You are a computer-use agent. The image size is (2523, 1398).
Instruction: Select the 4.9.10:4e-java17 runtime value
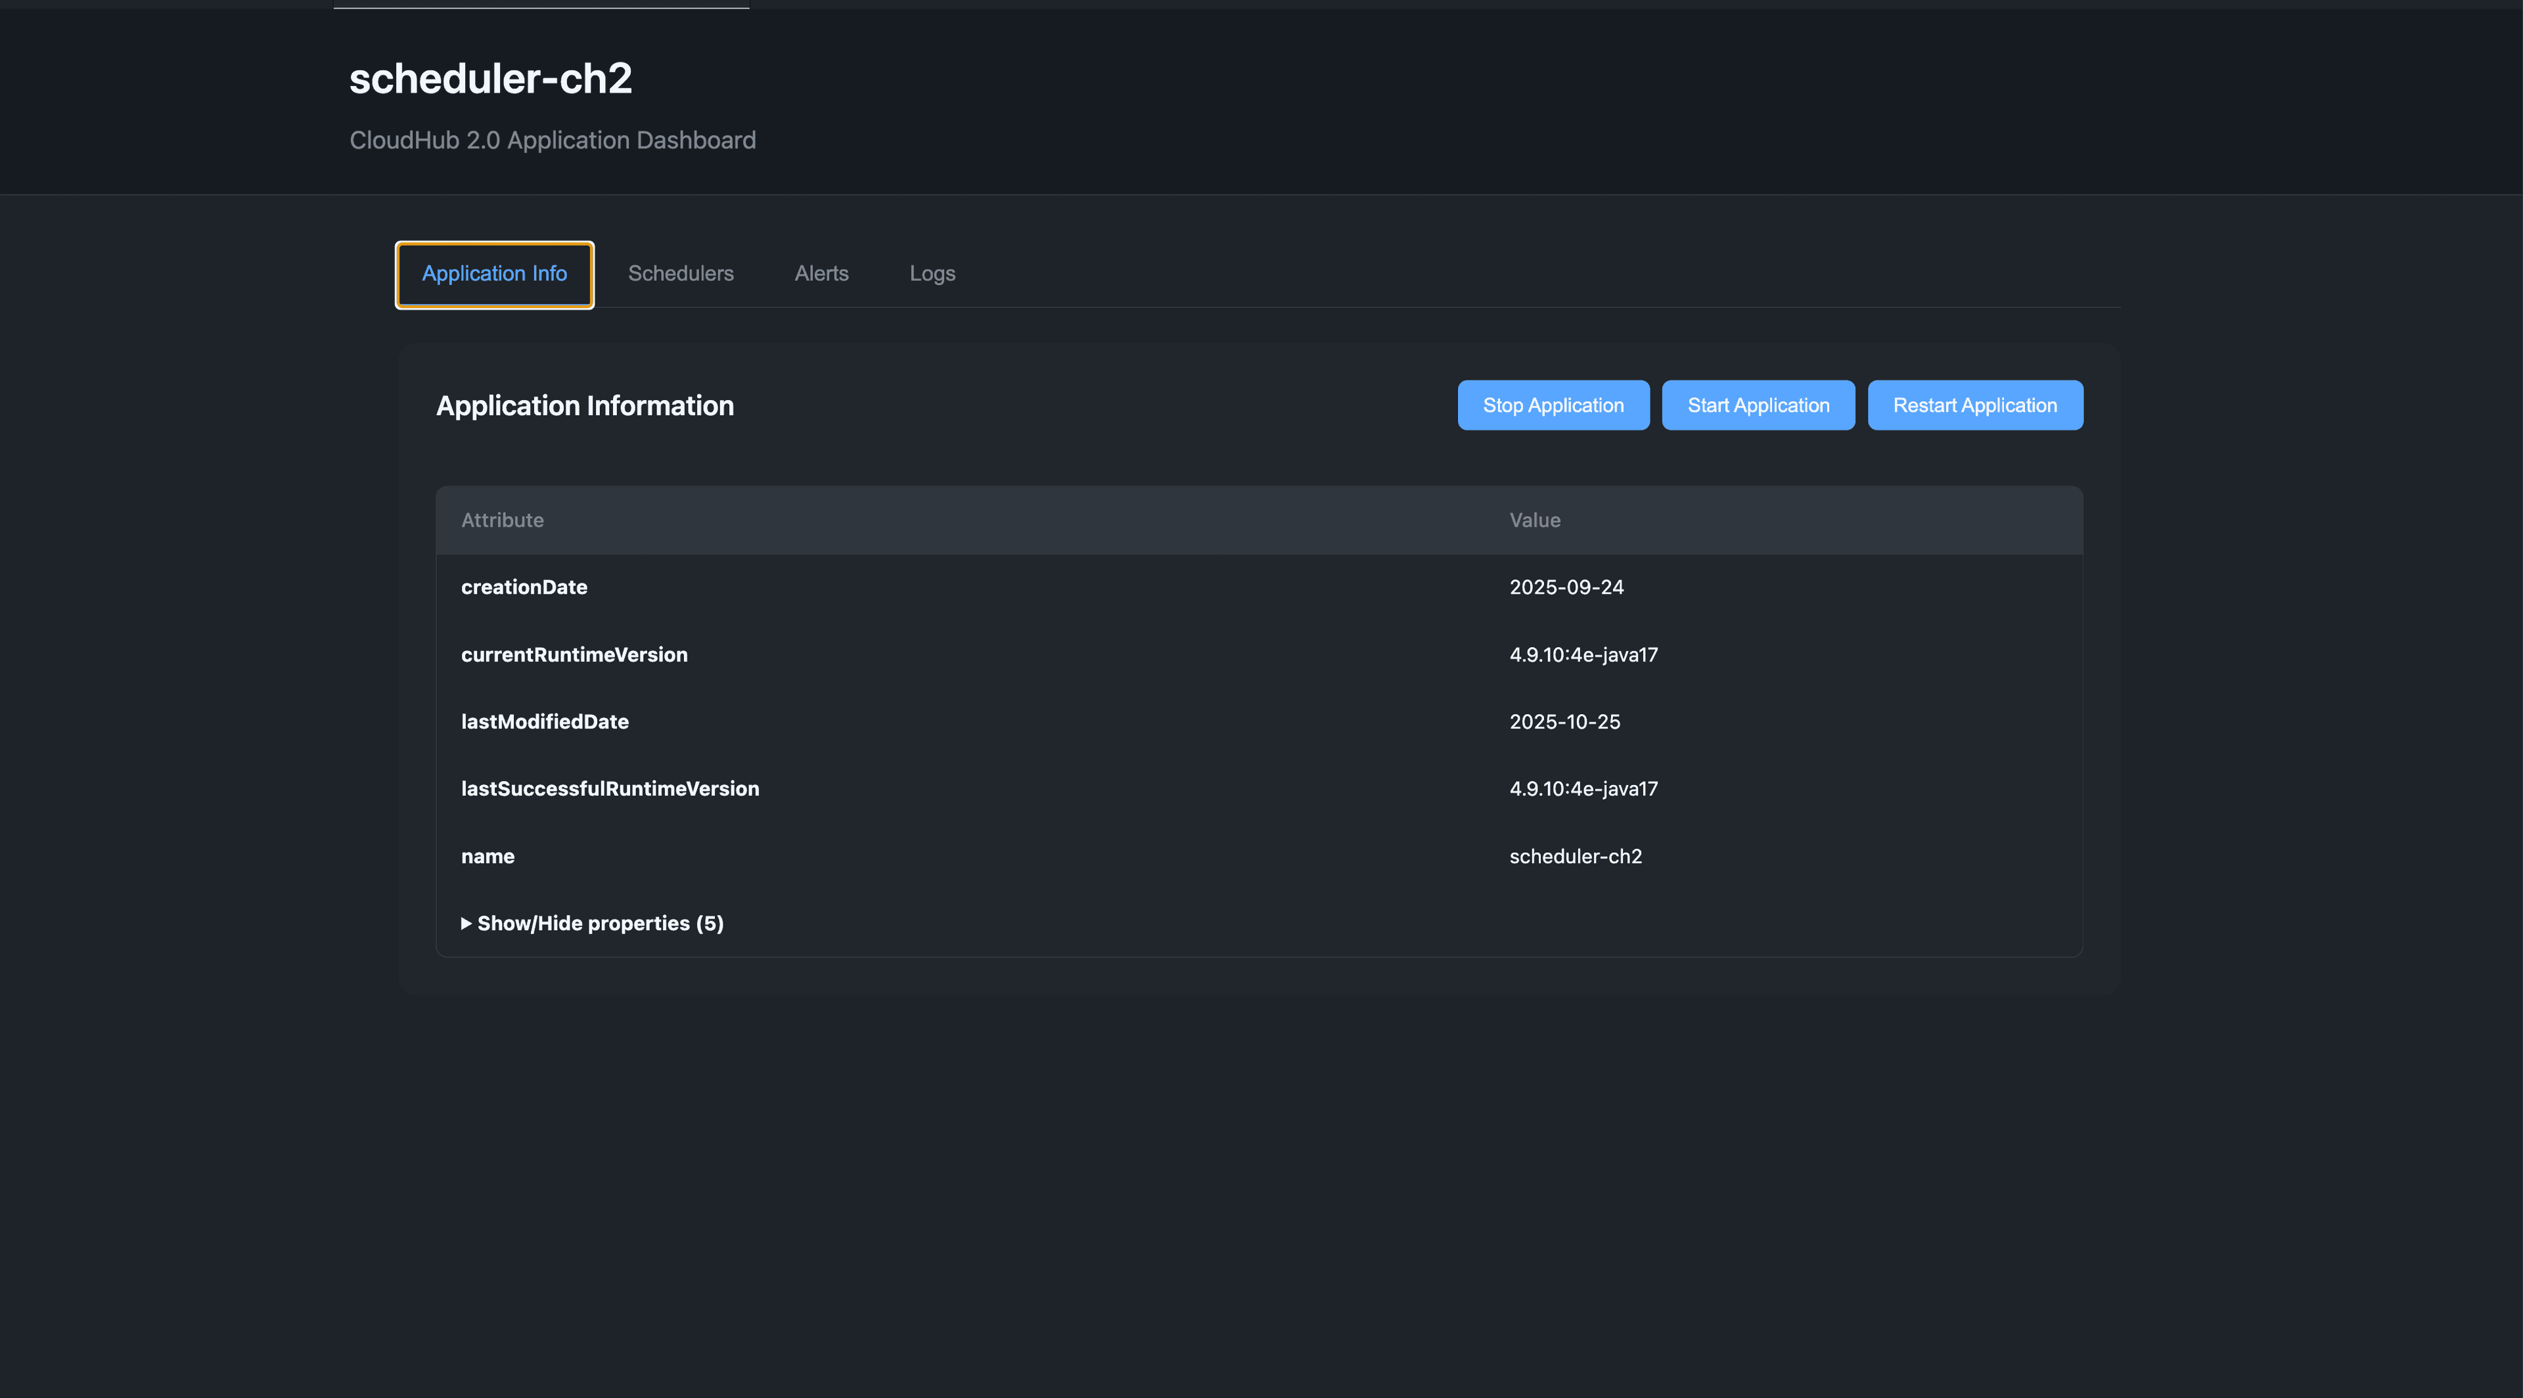(1583, 654)
